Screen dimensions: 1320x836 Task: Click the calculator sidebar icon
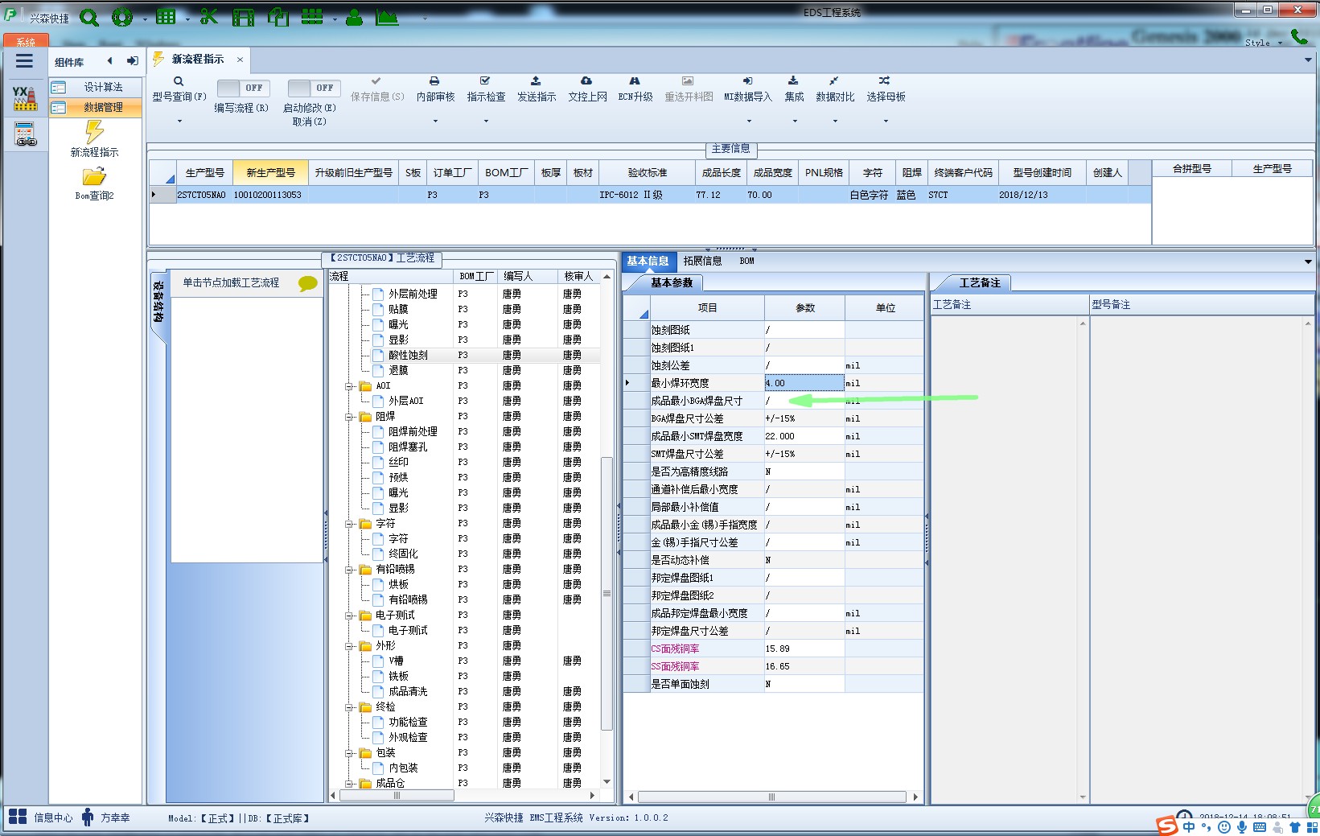pos(25,134)
